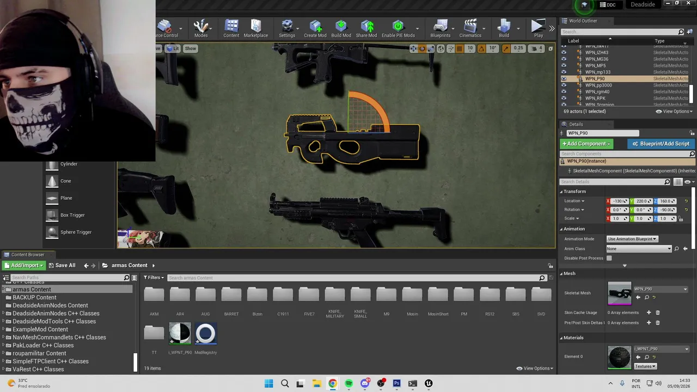Switch to the World Outliner tab
Screen dimensions: 697x392
[x=583, y=21]
